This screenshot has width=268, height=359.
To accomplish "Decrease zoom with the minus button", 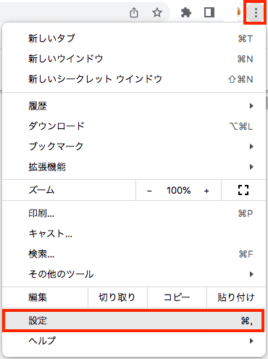I will [x=149, y=191].
